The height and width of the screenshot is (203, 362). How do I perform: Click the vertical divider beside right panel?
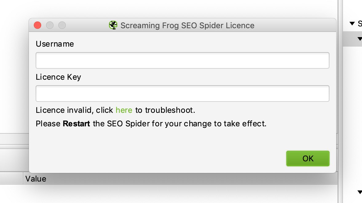pyautogui.click(x=340, y=101)
